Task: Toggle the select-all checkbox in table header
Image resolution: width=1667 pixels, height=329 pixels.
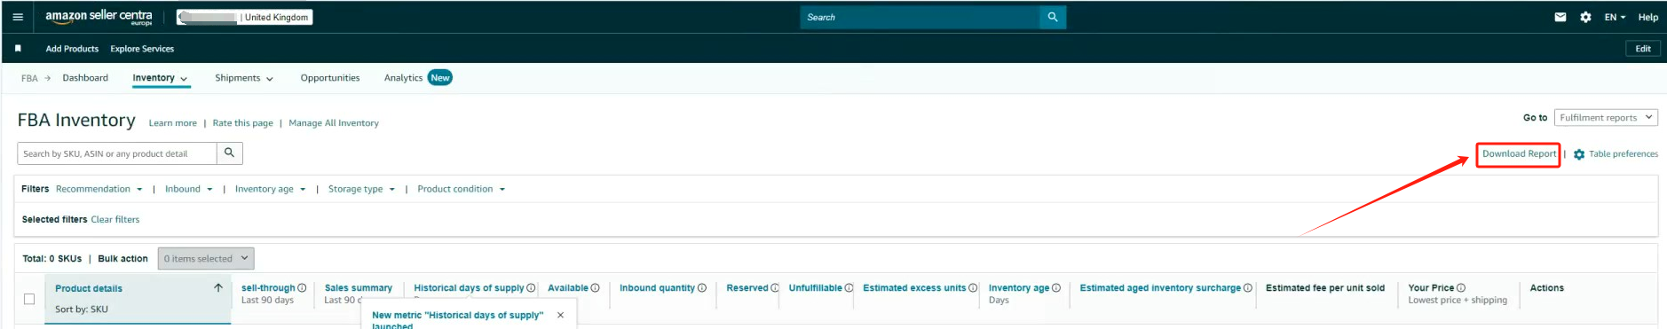Action: [x=29, y=299]
